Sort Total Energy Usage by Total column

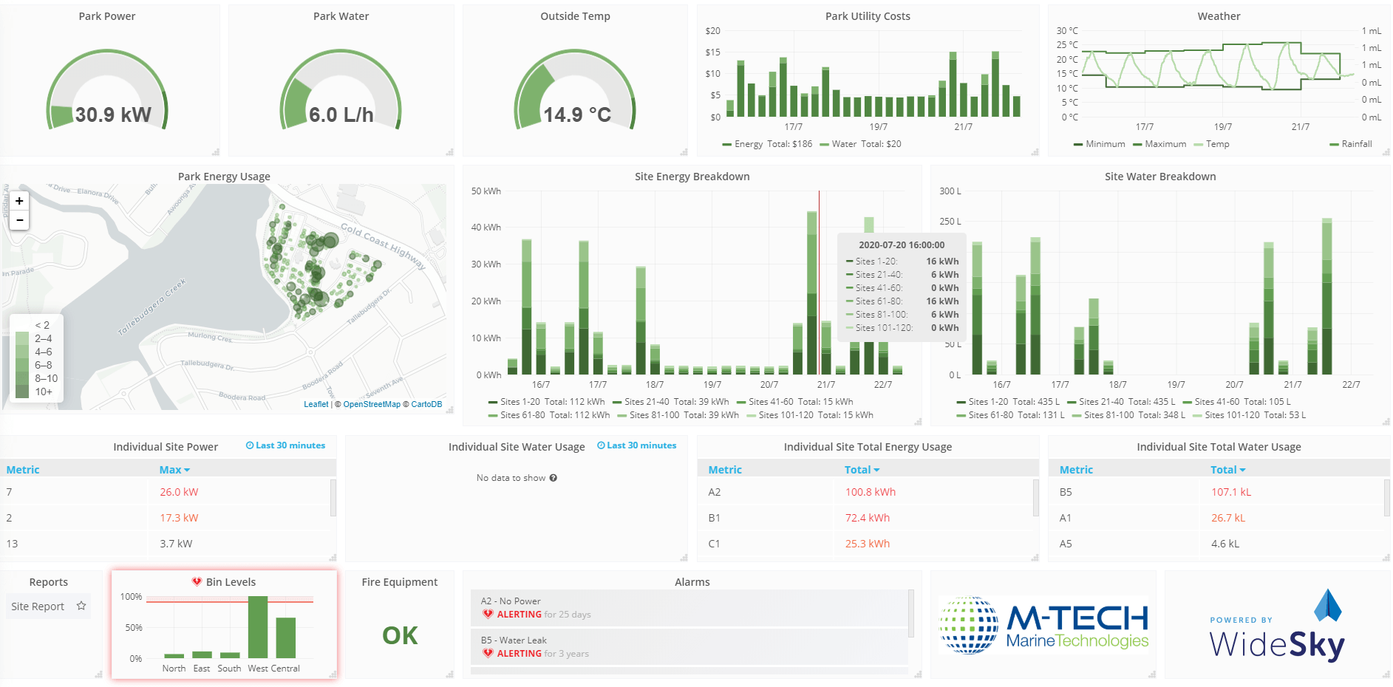click(x=862, y=470)
